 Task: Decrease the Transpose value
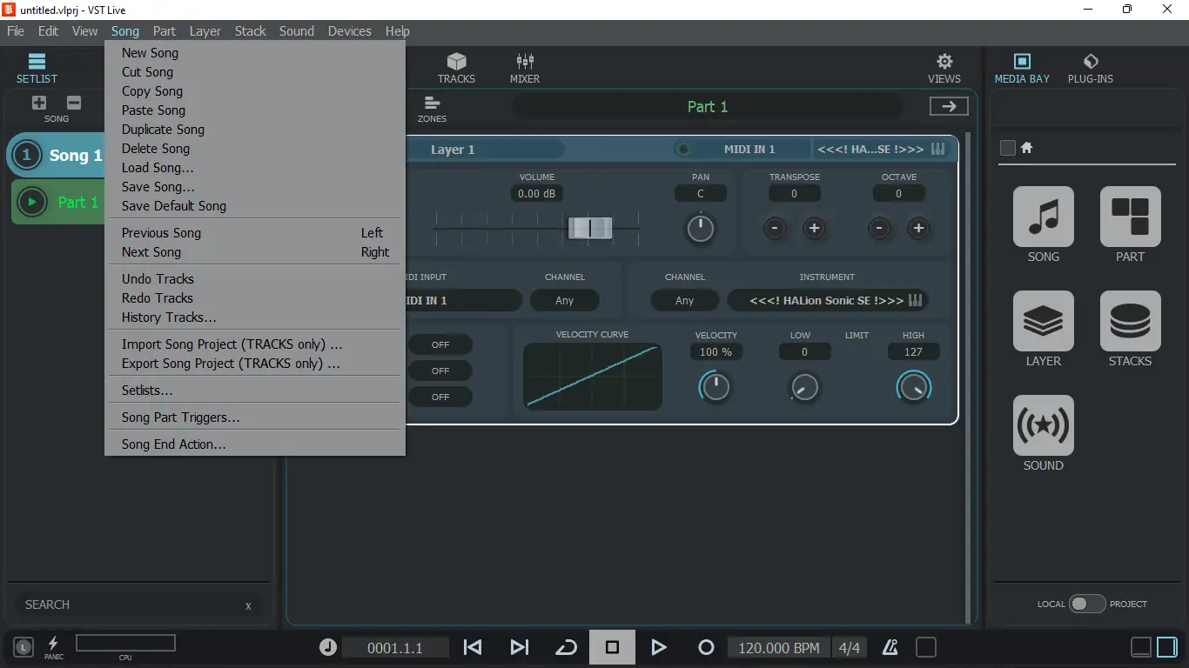click(775, 229)
